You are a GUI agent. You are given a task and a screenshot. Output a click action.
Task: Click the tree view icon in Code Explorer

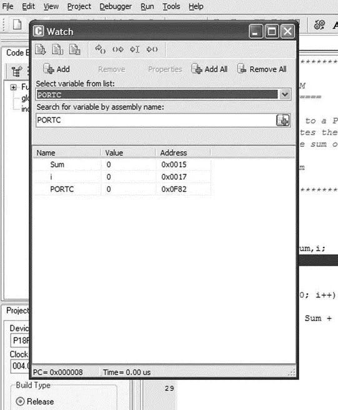16,71
